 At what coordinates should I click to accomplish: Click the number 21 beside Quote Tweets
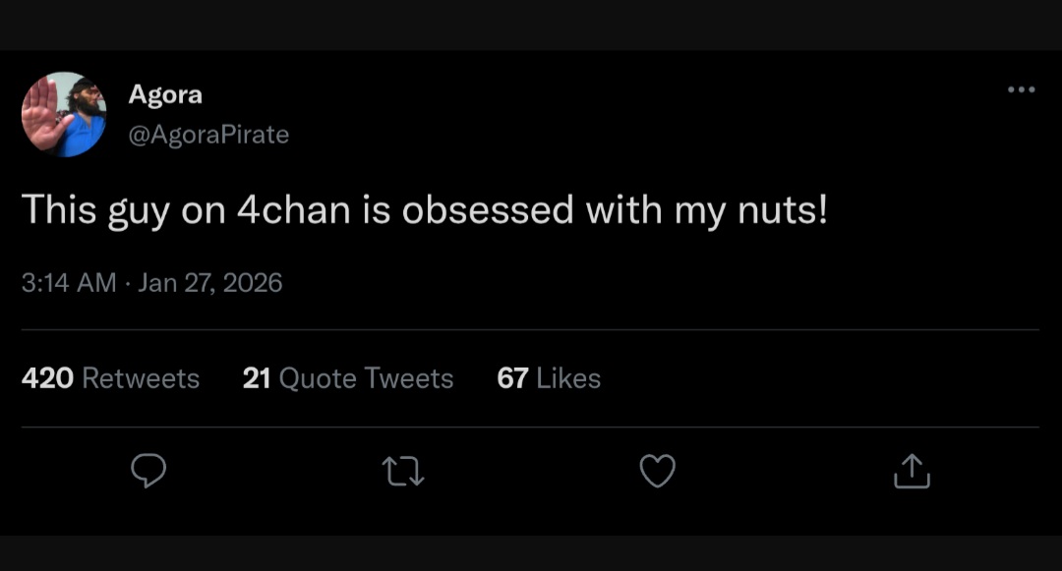257,378
